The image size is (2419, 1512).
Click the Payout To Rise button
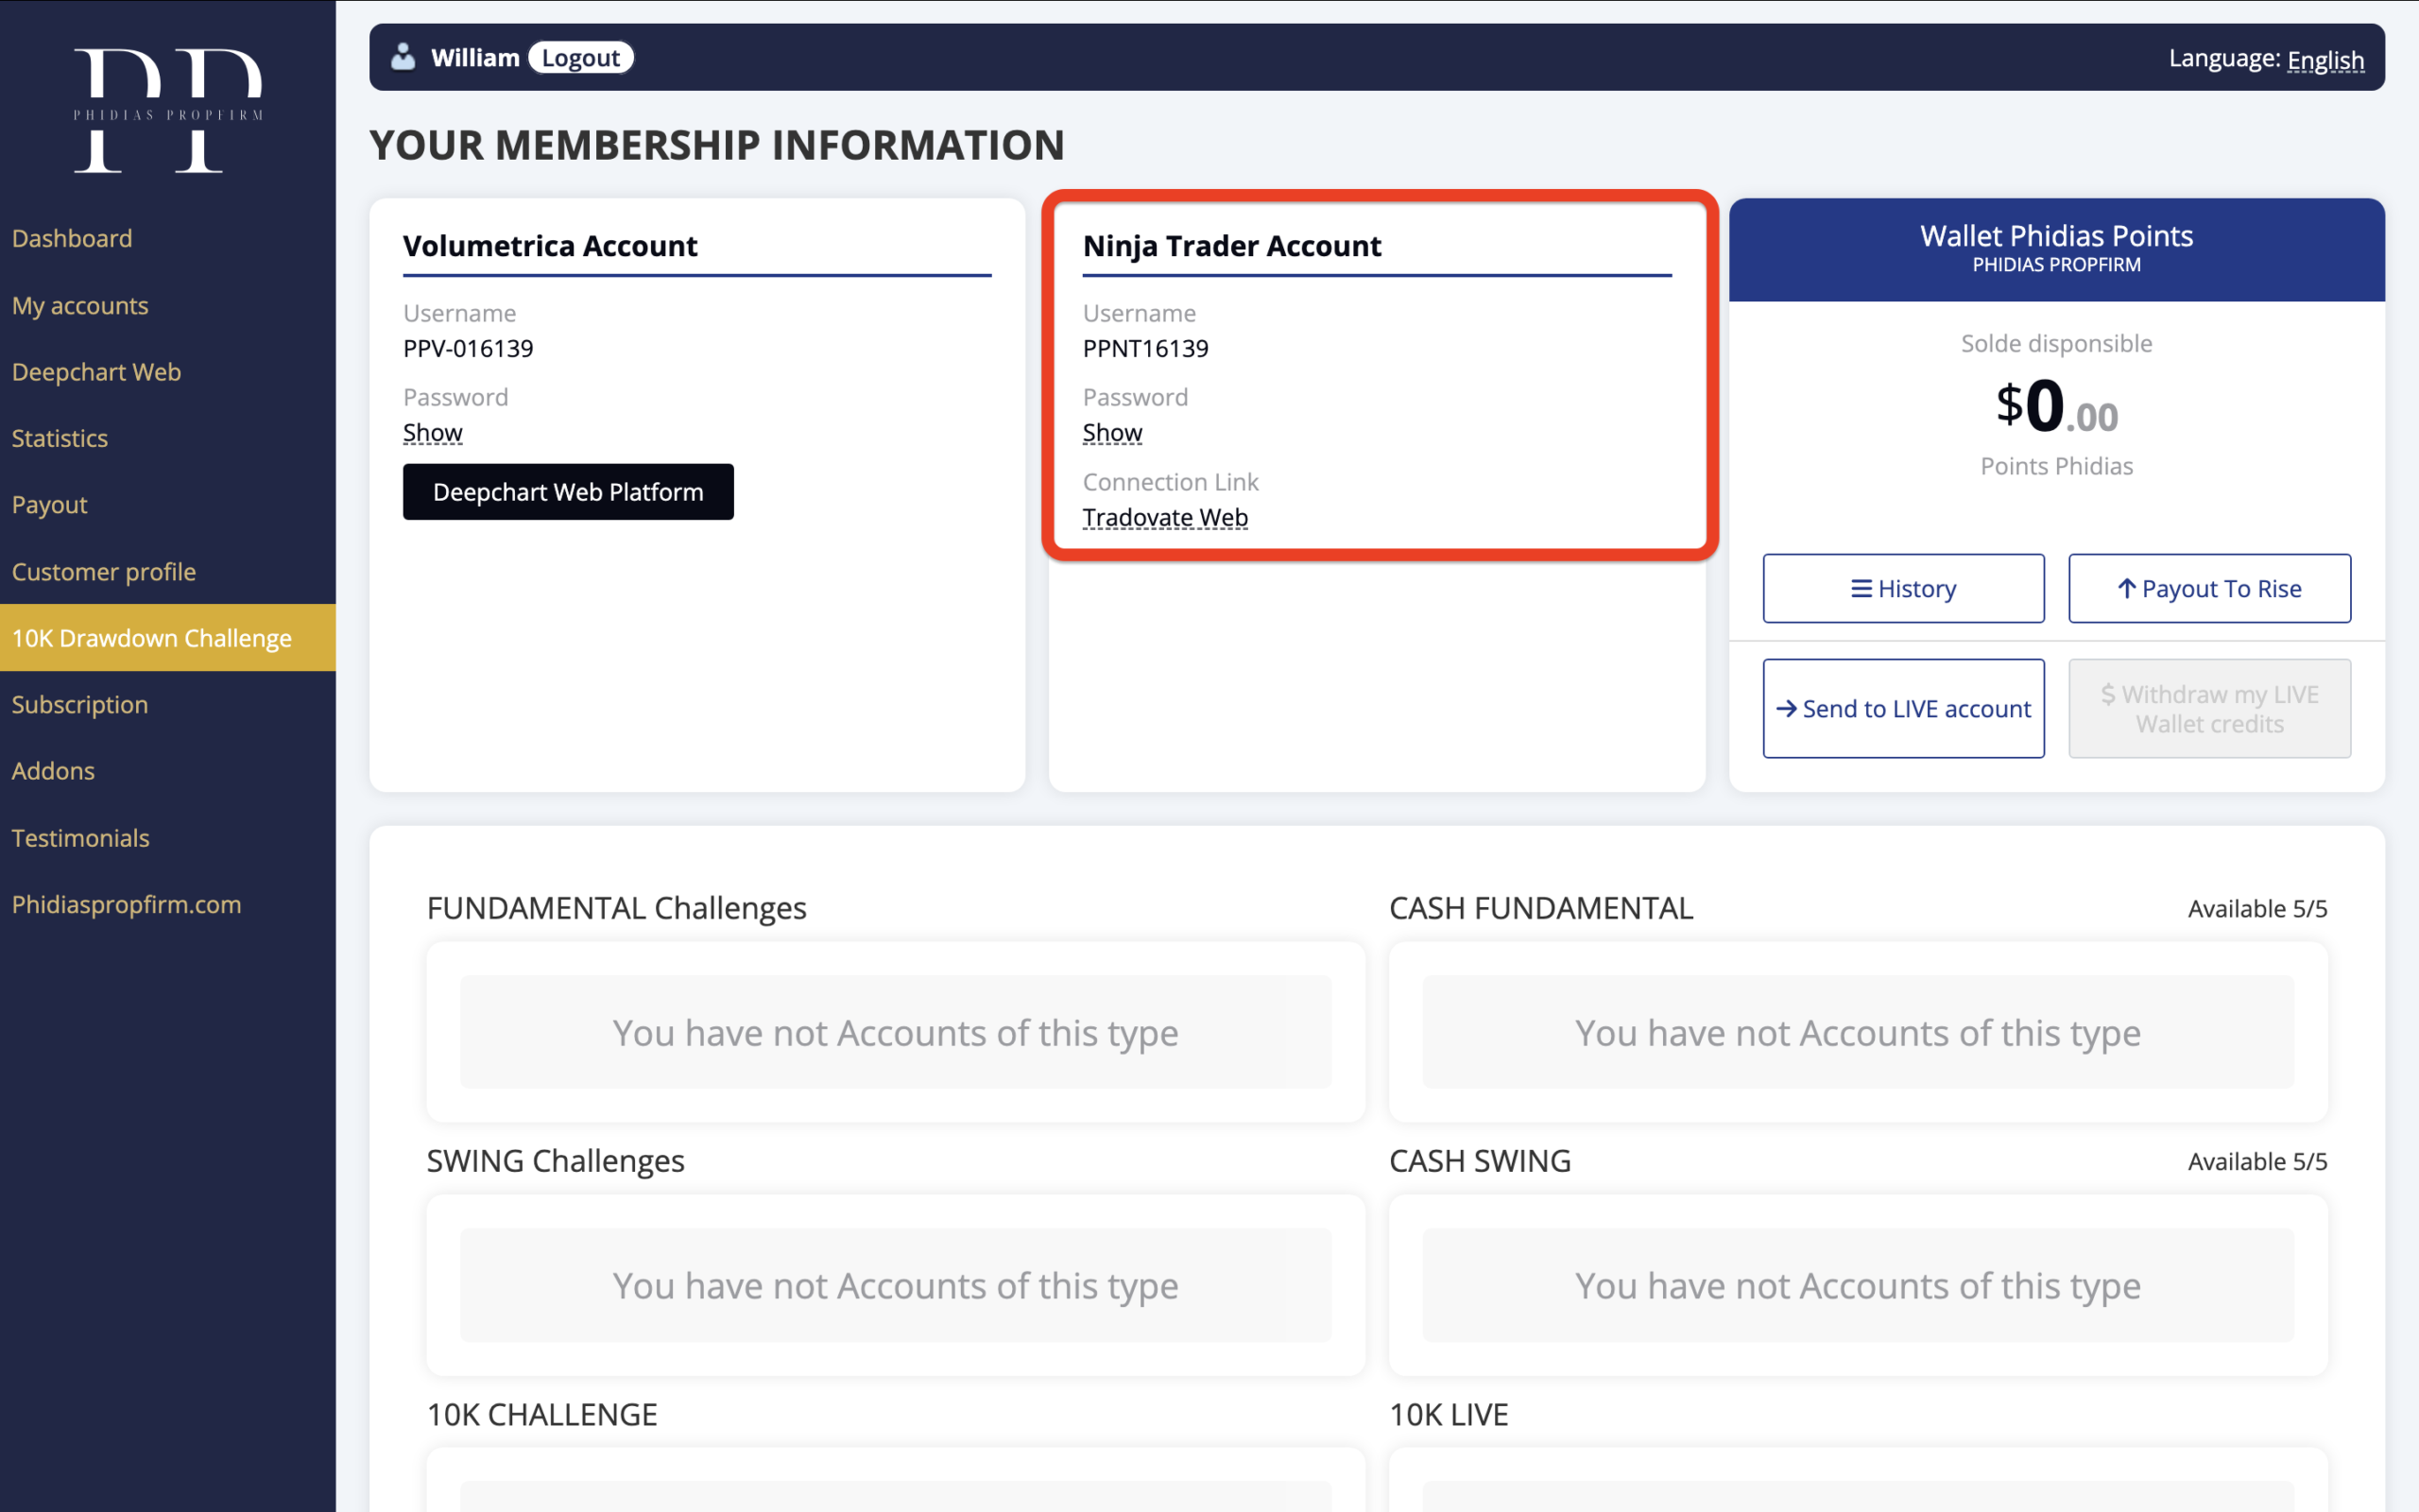click(2209, 589)
